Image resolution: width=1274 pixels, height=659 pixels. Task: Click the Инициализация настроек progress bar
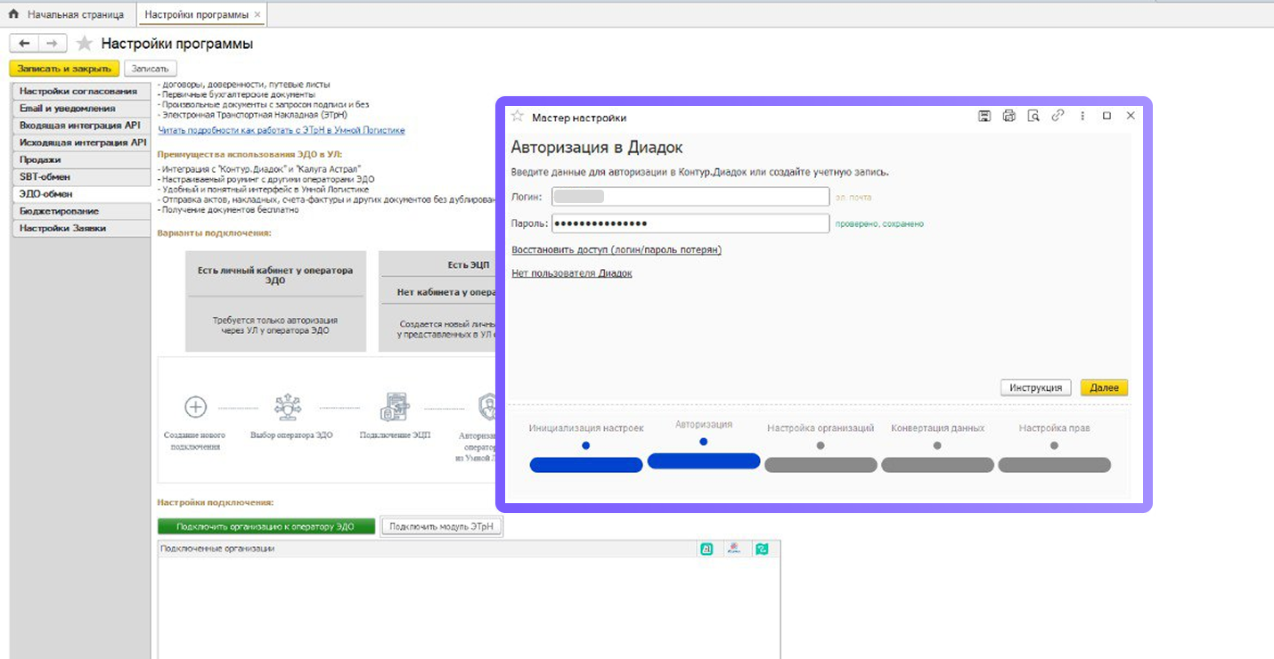click(x=586, y=465)
